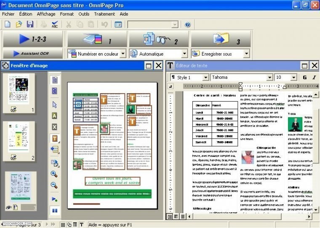Open the Édition menu
The width and height of the screenshot is (320, 228).
pyautogui.click(x=26, y=14)
